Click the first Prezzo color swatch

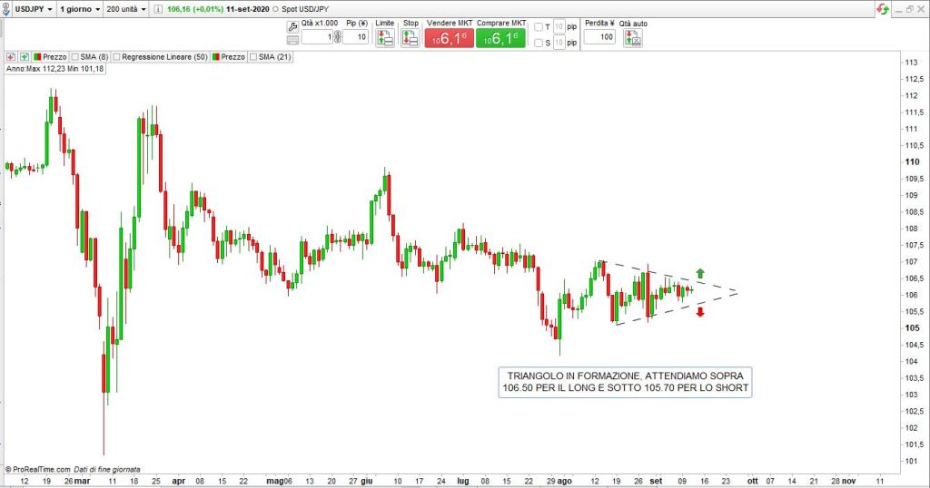pos(37,56)
